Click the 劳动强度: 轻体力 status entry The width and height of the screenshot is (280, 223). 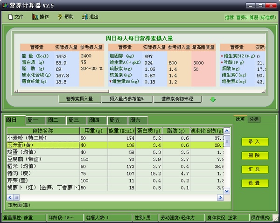pos(182,218)
